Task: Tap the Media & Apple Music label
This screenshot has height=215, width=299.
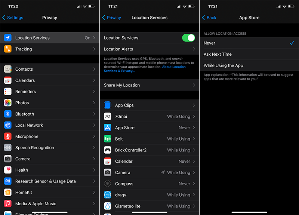Action: pyautogui.click(x=36, y=203)
